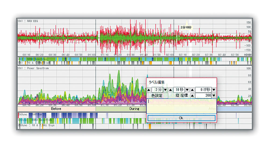
Task: Increase the milliseconds value with up arrow
Action: pos(192,90)
